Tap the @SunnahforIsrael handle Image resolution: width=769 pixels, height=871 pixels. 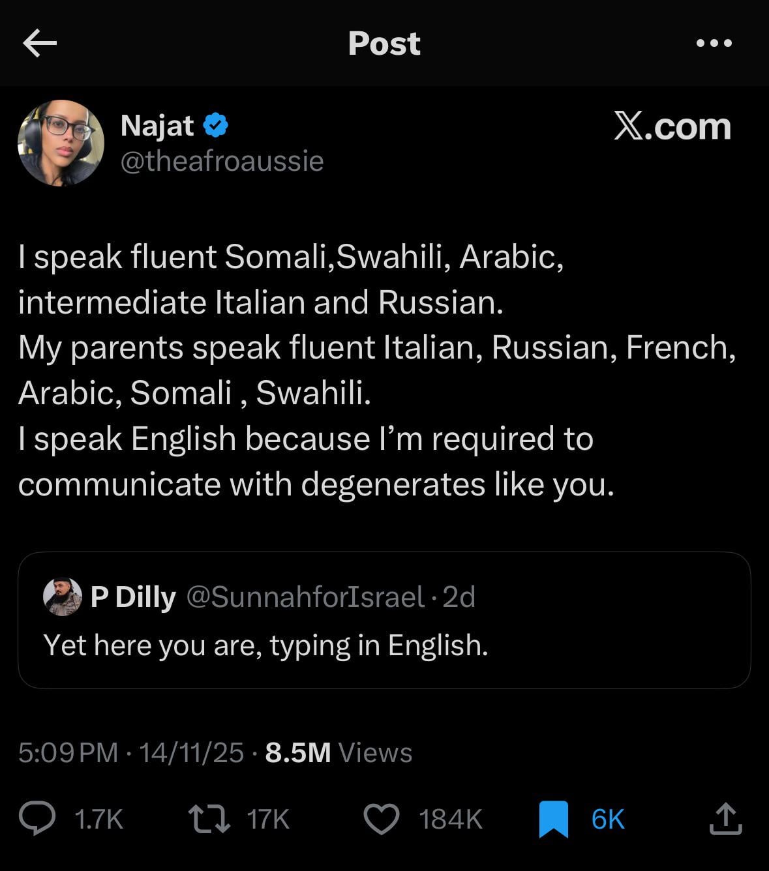(305, 597)
